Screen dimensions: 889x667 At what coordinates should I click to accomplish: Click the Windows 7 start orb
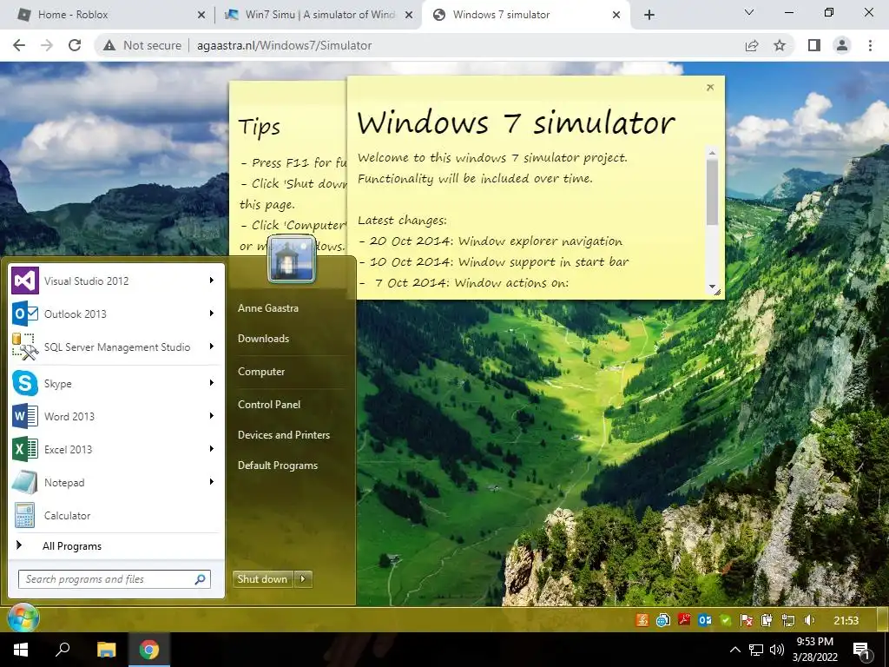(23, 618)
